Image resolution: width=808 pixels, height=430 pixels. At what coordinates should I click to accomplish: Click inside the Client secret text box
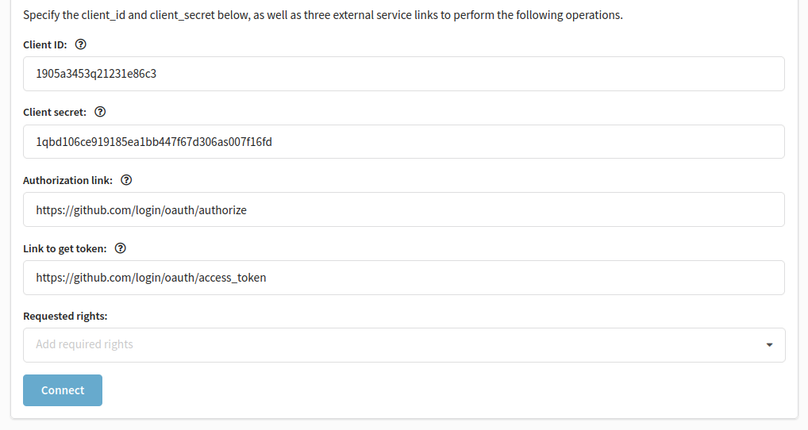point(403,142)
